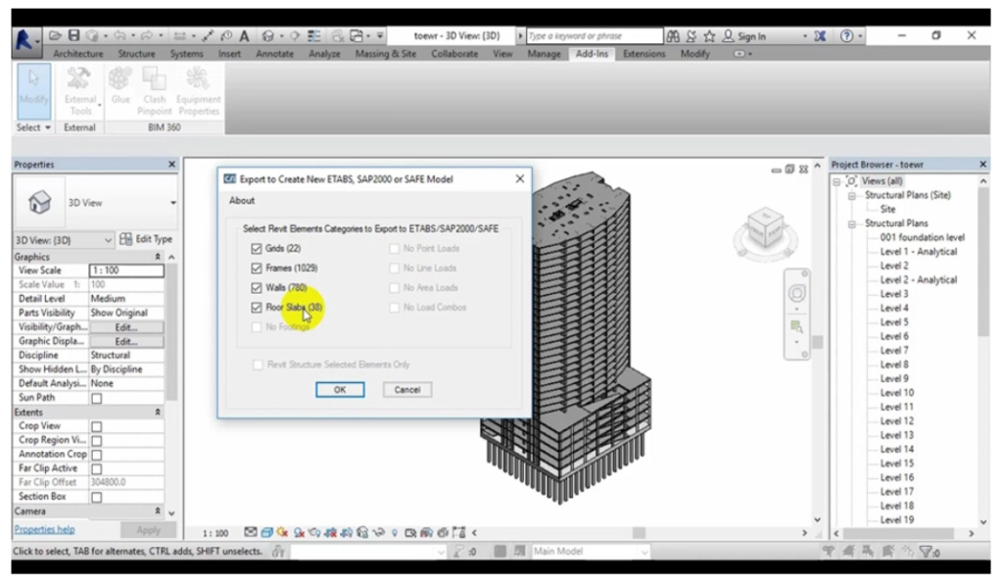The image size is (1003, 588).
Task: Click the Redo arrow icon
Action: [x=147, y=36]
